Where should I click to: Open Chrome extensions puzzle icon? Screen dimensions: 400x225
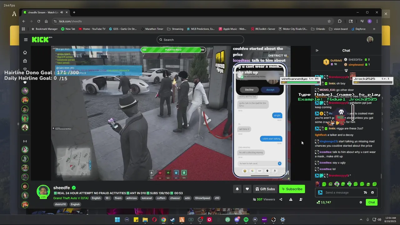[x=340, y=21]
